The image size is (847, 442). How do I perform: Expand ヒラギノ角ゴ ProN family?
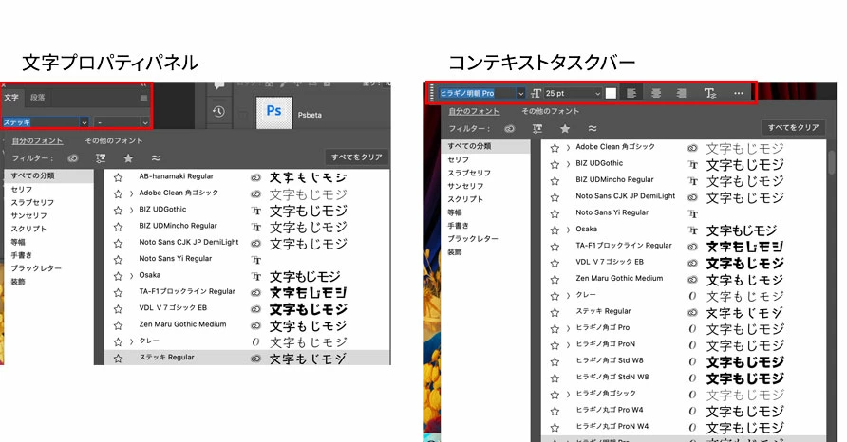tap(568, 345)
